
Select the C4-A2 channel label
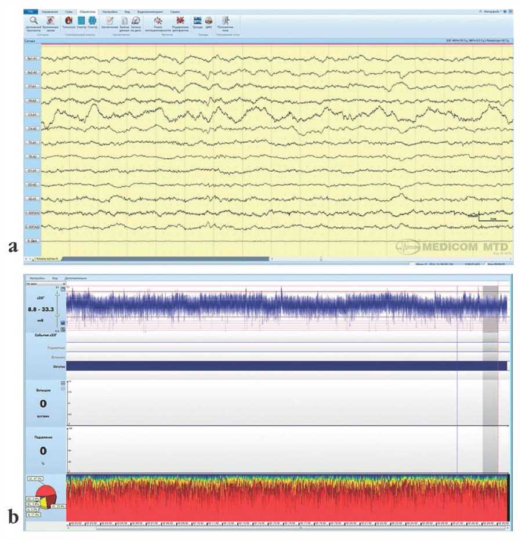click(x=32, y=129)
